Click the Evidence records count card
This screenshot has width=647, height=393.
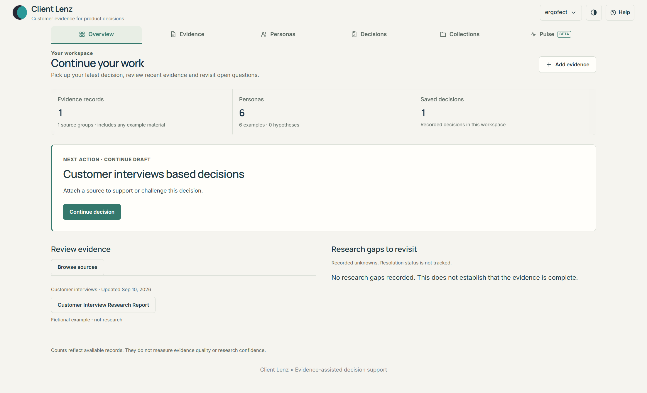(142, 112)
